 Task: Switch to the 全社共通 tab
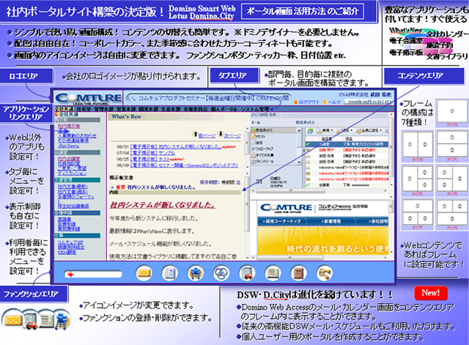64,109
